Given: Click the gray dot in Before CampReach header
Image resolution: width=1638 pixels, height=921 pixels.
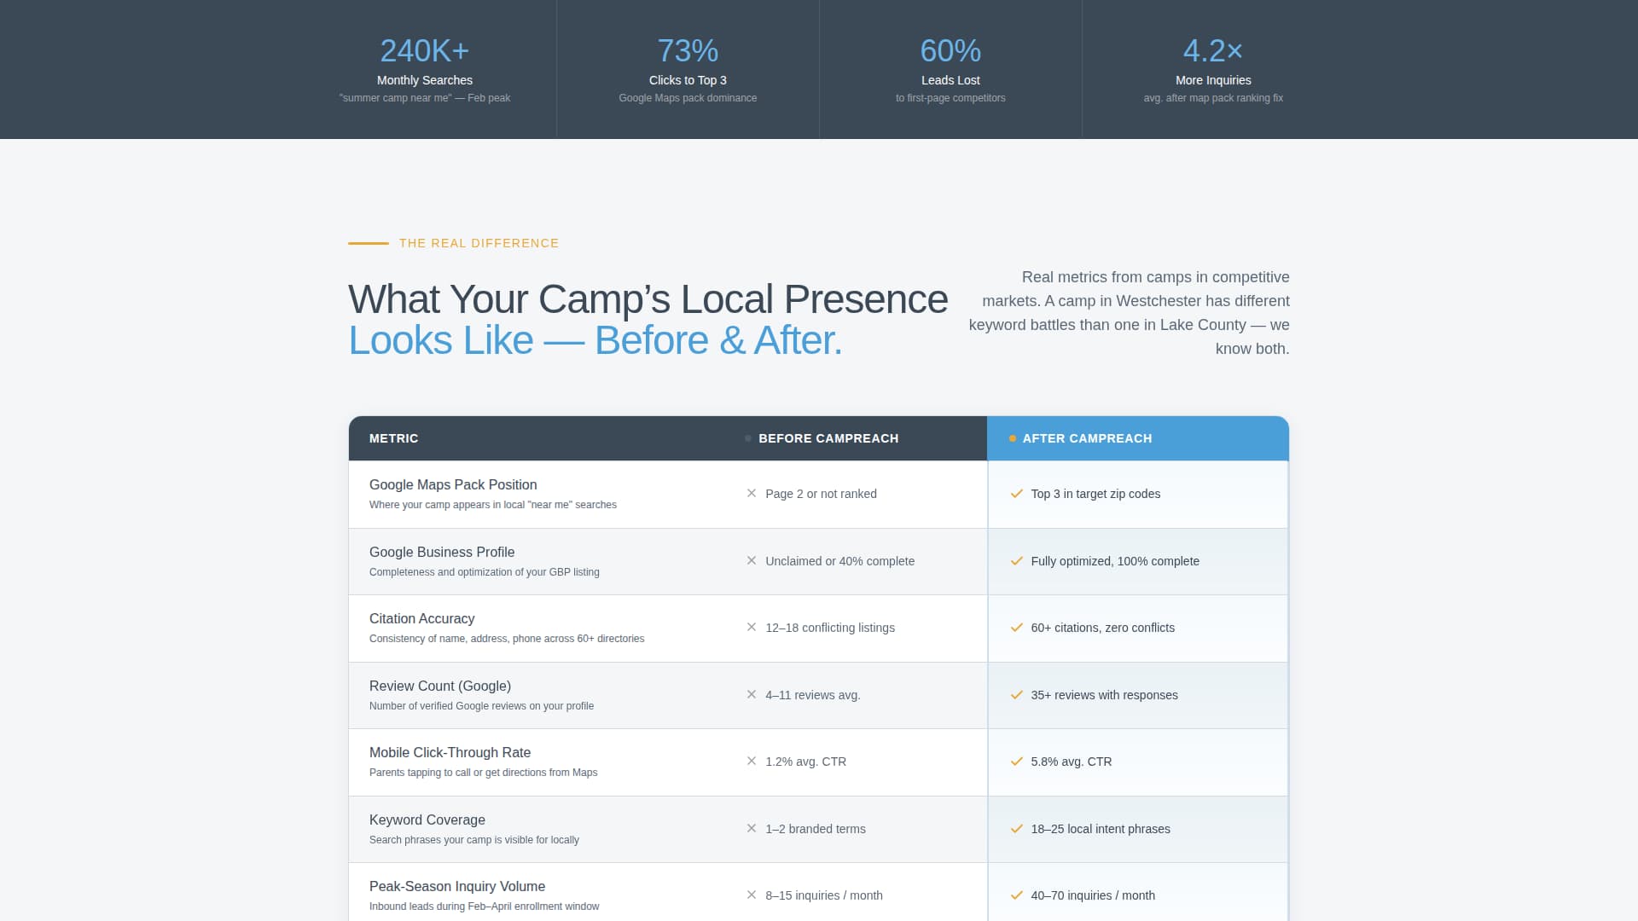Looking at the screenshot, I should [x=748, y=438].
